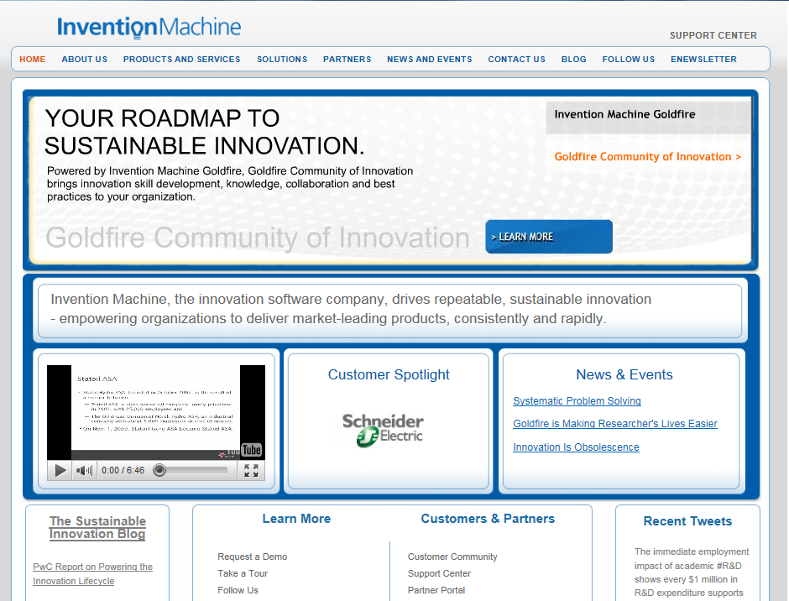Image resolution: width=789 pixels, height=601 pixels.
Task: Click the Invention Machine logo
Action: coord(149,27)
